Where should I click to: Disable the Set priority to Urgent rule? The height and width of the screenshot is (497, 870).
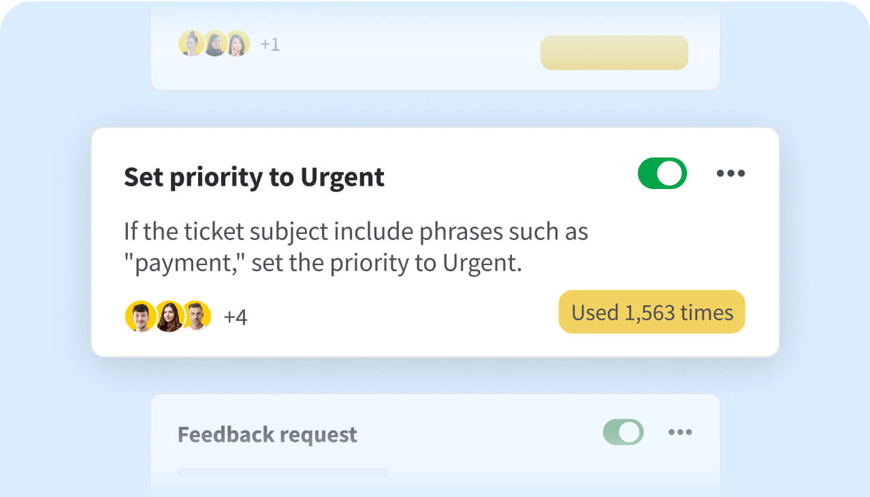[662, 173]
